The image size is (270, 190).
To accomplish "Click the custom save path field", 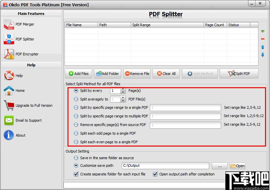I will click(x=165, y=166).
